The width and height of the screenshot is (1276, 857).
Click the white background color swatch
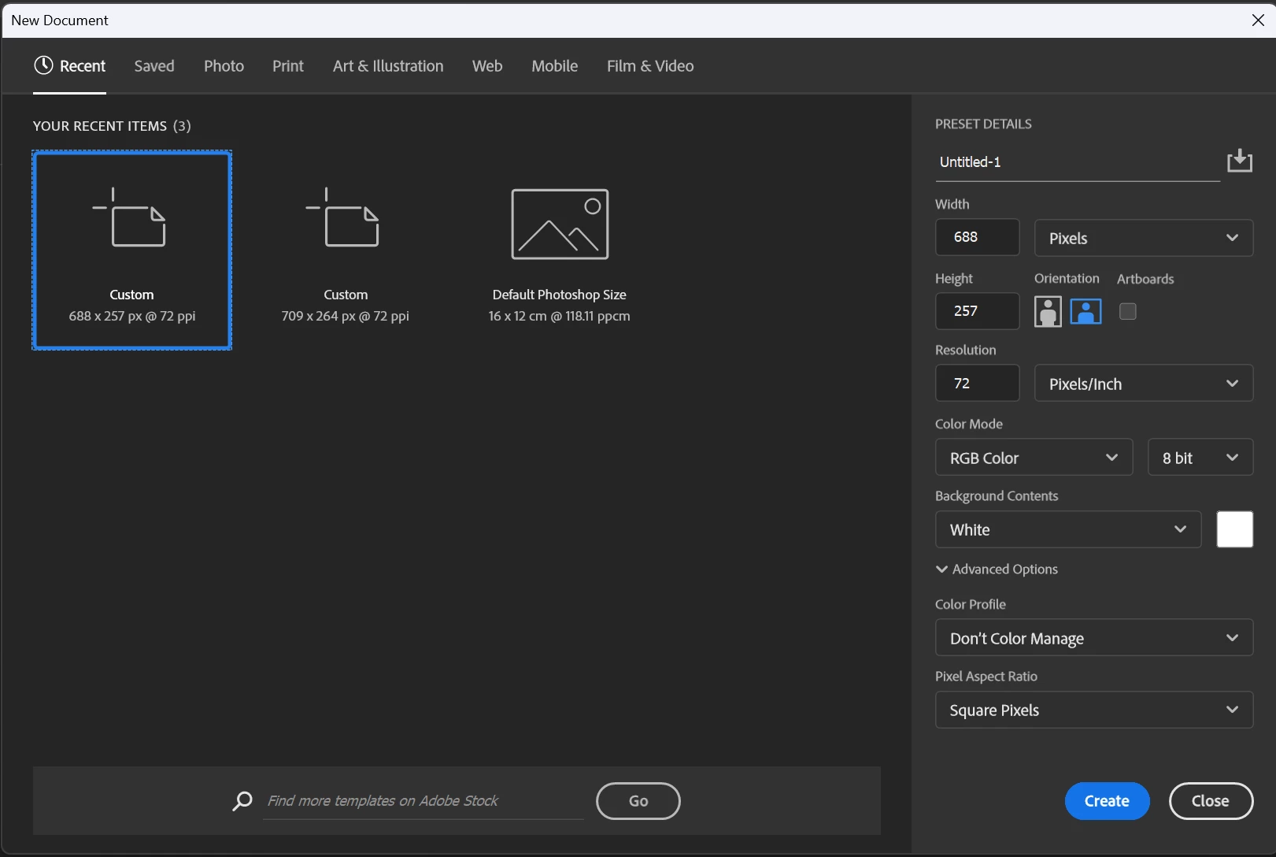click(1235, 529)
